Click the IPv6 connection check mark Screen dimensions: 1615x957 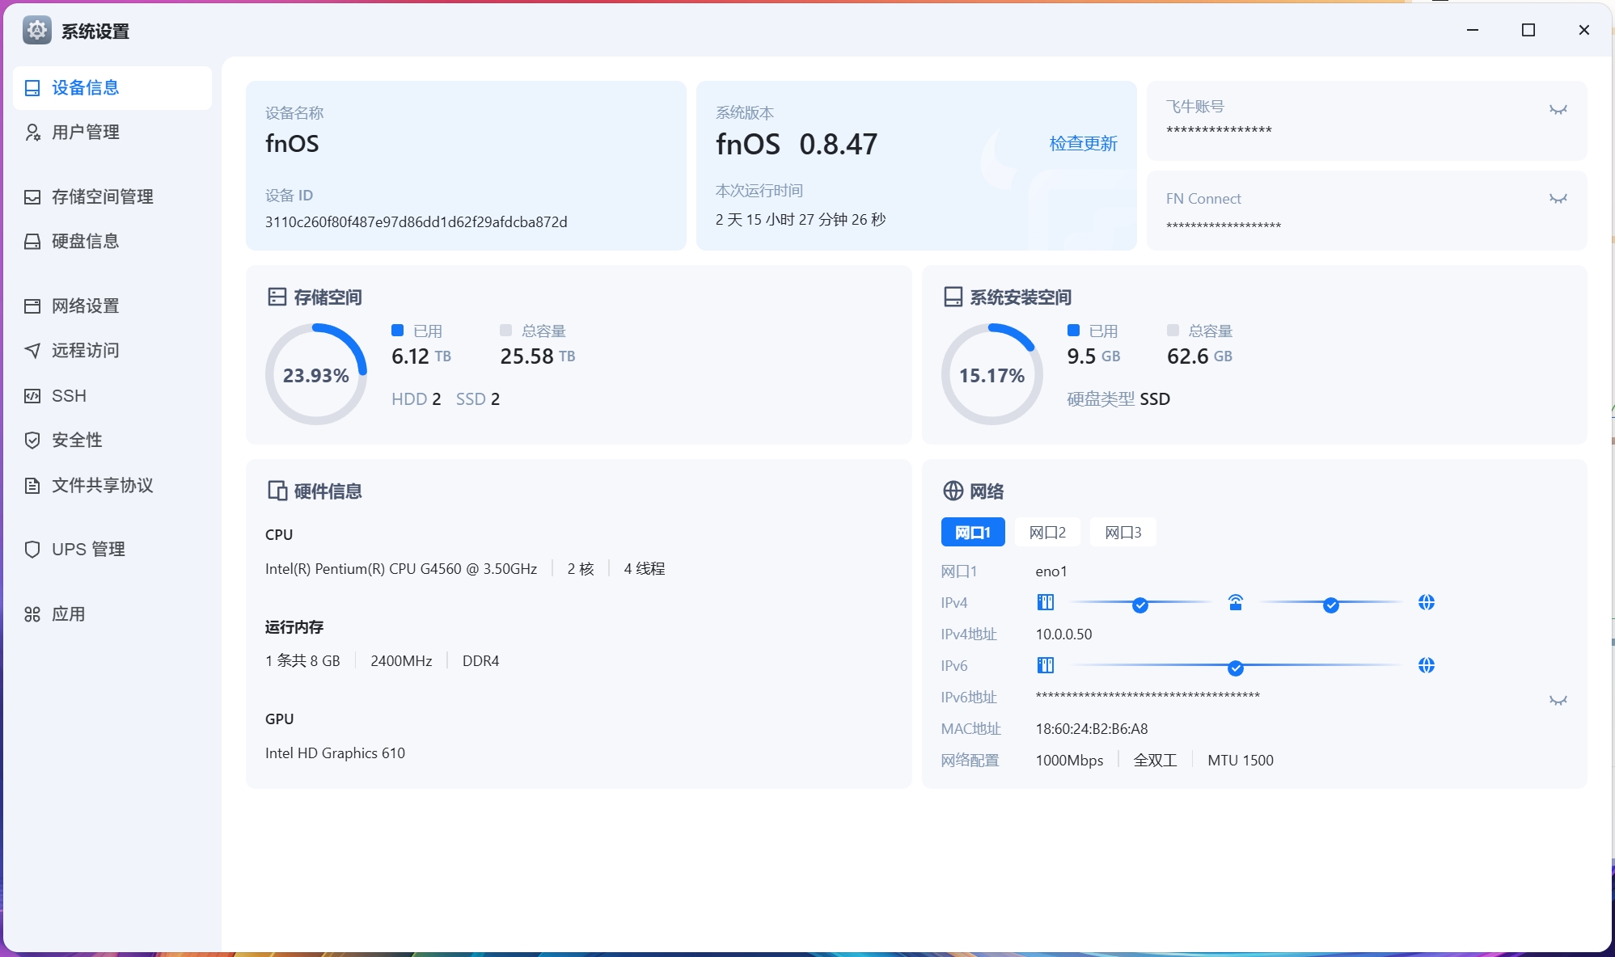pos(1235,668)
